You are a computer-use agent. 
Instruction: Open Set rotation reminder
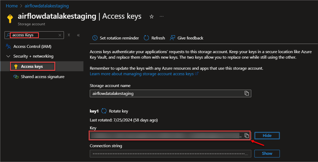click(116, 38)
